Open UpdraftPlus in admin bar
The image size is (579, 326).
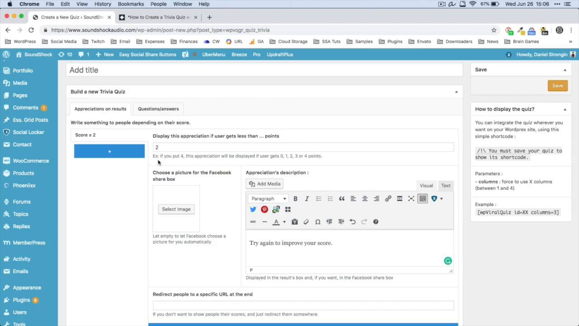click(x=280, y=54)
